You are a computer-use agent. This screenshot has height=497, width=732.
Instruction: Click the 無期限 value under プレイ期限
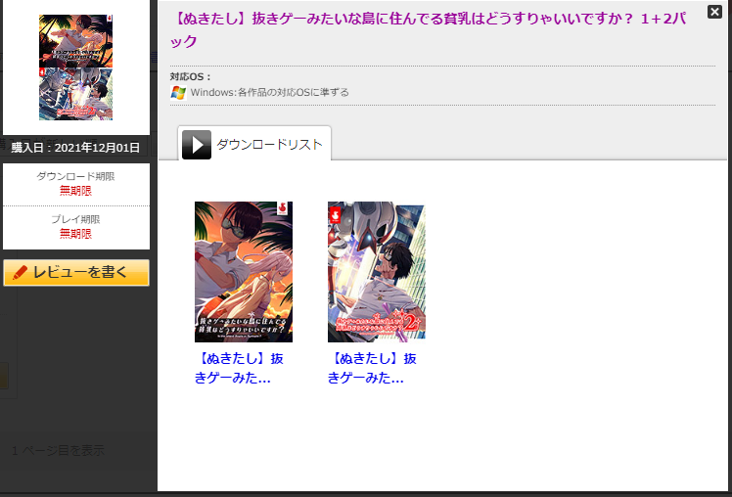pos(75,233)
